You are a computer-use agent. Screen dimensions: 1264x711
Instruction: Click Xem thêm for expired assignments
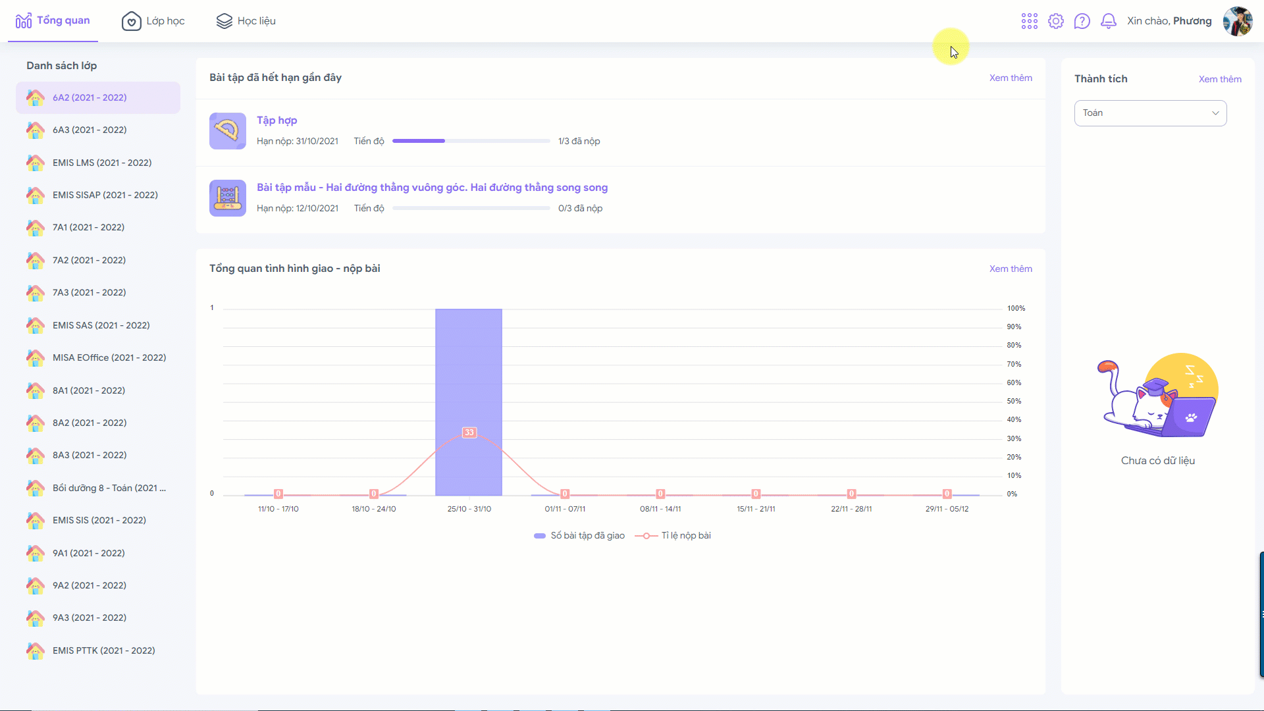coord(1010,78)
